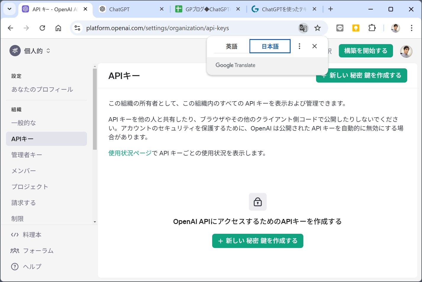The image size is (422, 282).
Task: Select 日本語 in the translate popup
Action: 270,46
